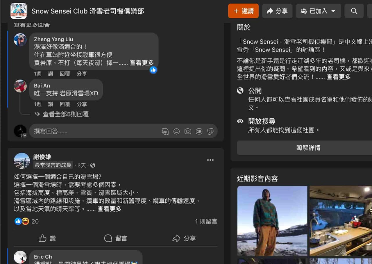Expand 謝俊雄's post with 查看更多
The width and height of the screenshot is (372, 264).
pyautogui.click(x=109, y=209)
